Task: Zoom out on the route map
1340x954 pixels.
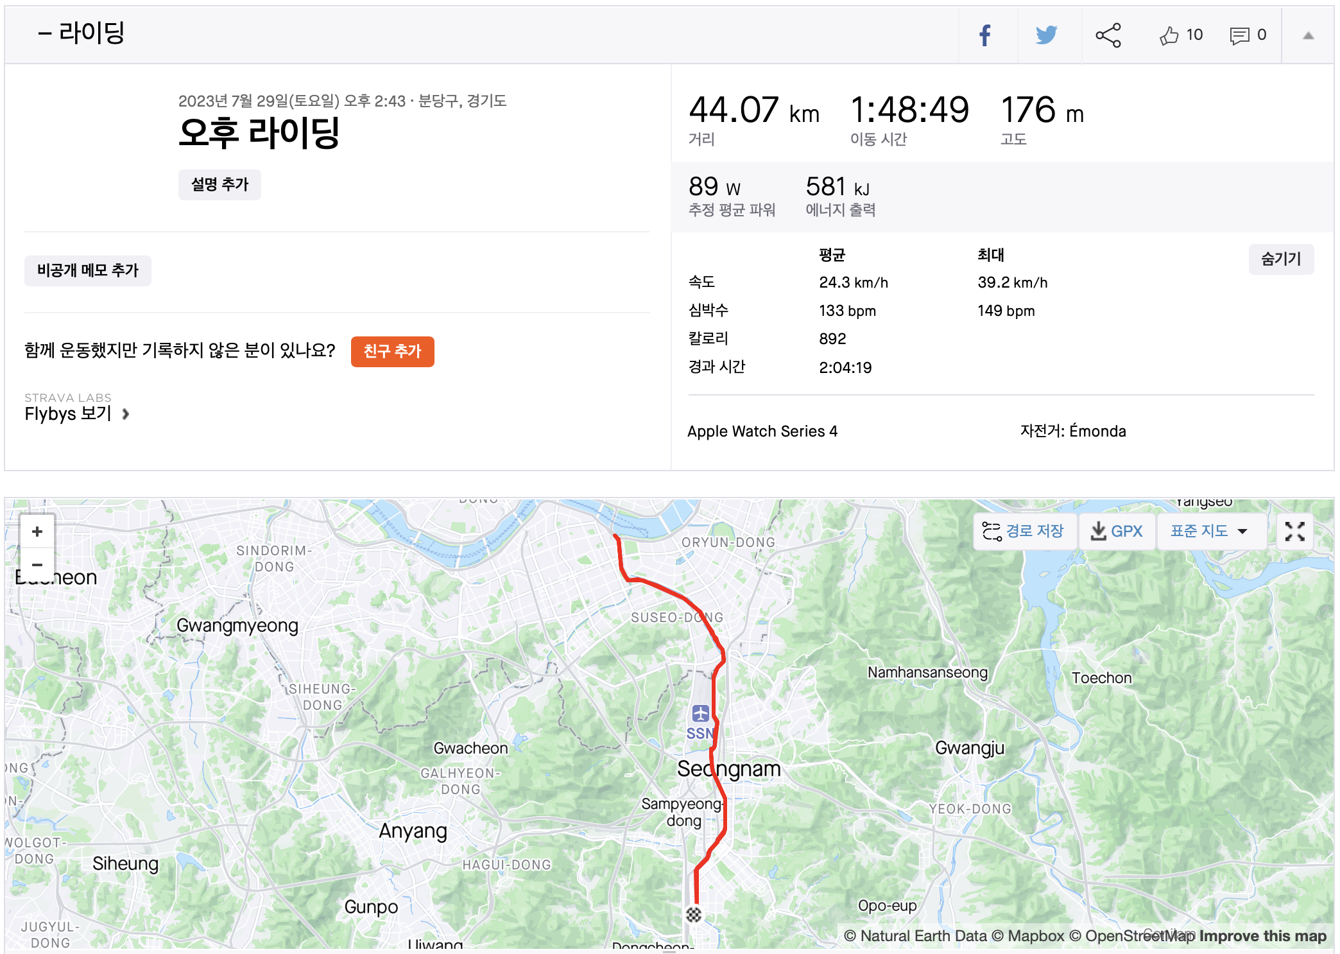Action: pyautogui.click(x=37, y=565)
